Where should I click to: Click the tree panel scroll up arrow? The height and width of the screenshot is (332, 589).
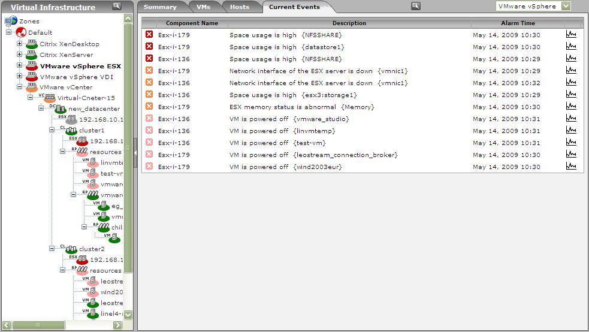pos(128,18)
